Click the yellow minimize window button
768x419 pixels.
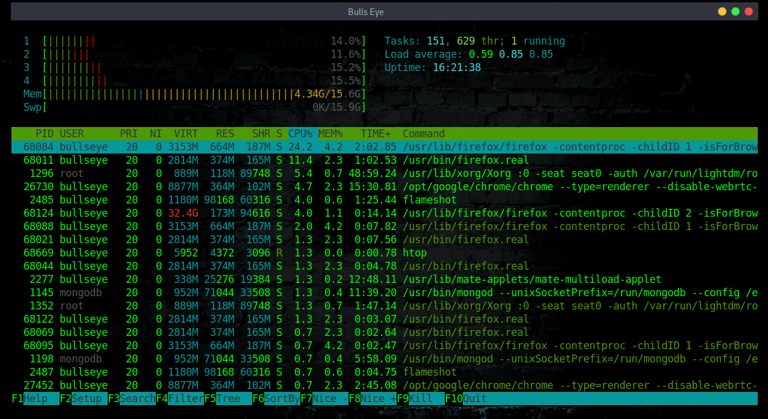tap(722, 11)
